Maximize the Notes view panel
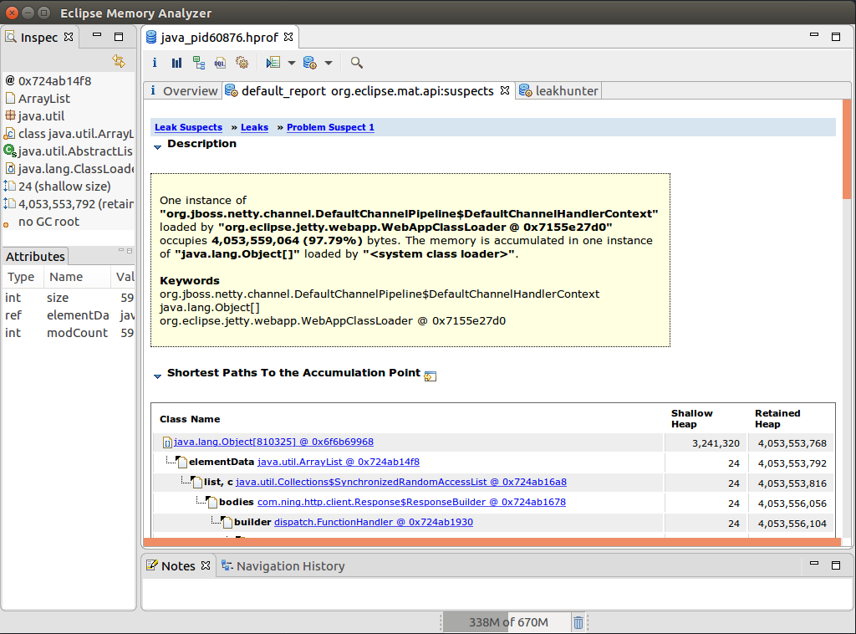 [x=835, y=565]
